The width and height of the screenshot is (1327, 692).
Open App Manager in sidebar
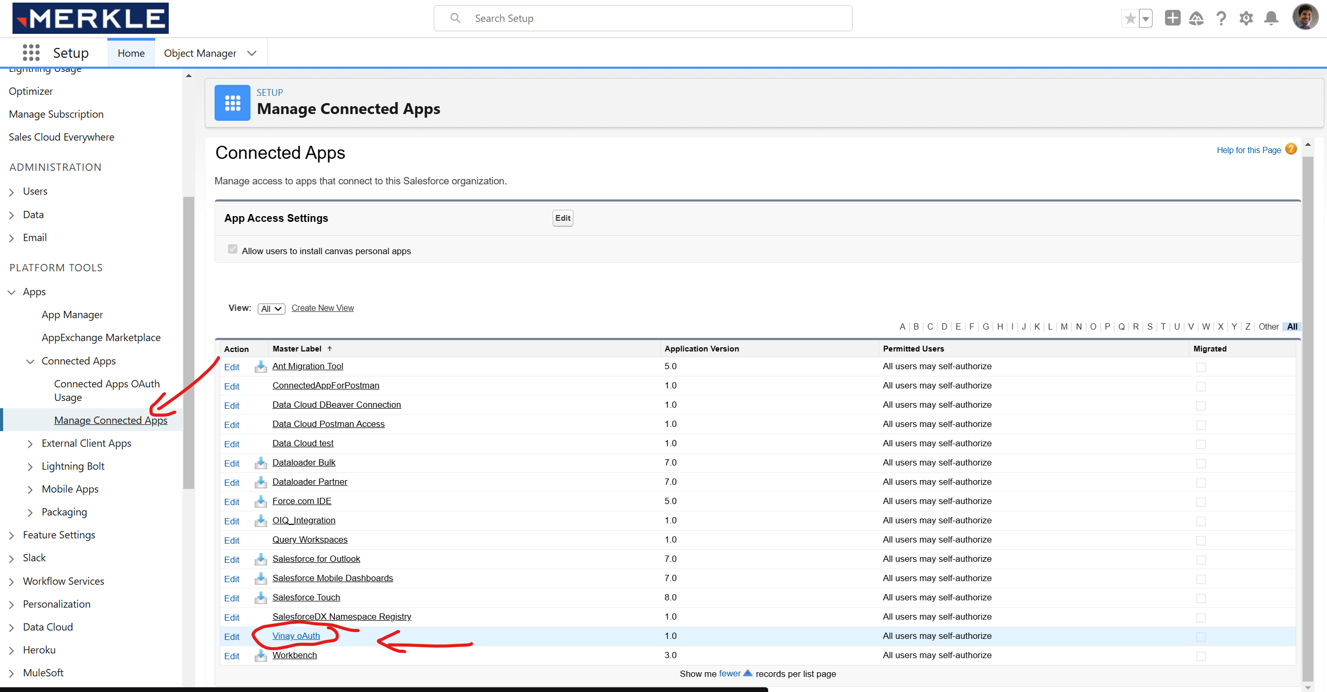(x=72, y=314)
